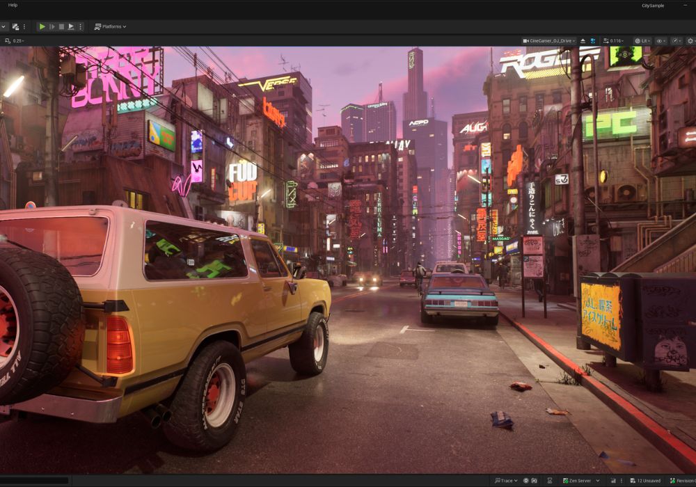Viewport: 696px width, 487px height.
Task: Open the viewport performance gauge menu
Action: coord(676,41)
